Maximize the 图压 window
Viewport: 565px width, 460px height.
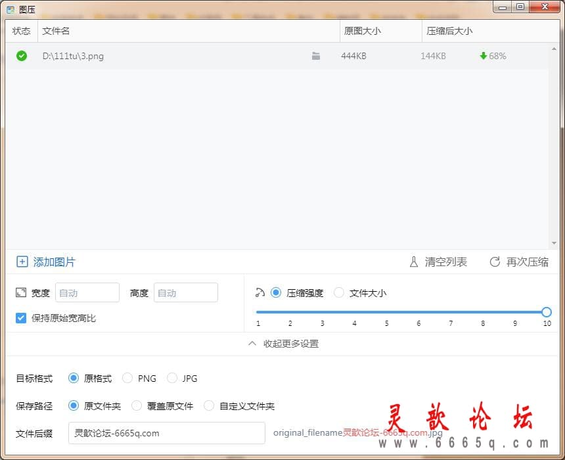[520, 7]
